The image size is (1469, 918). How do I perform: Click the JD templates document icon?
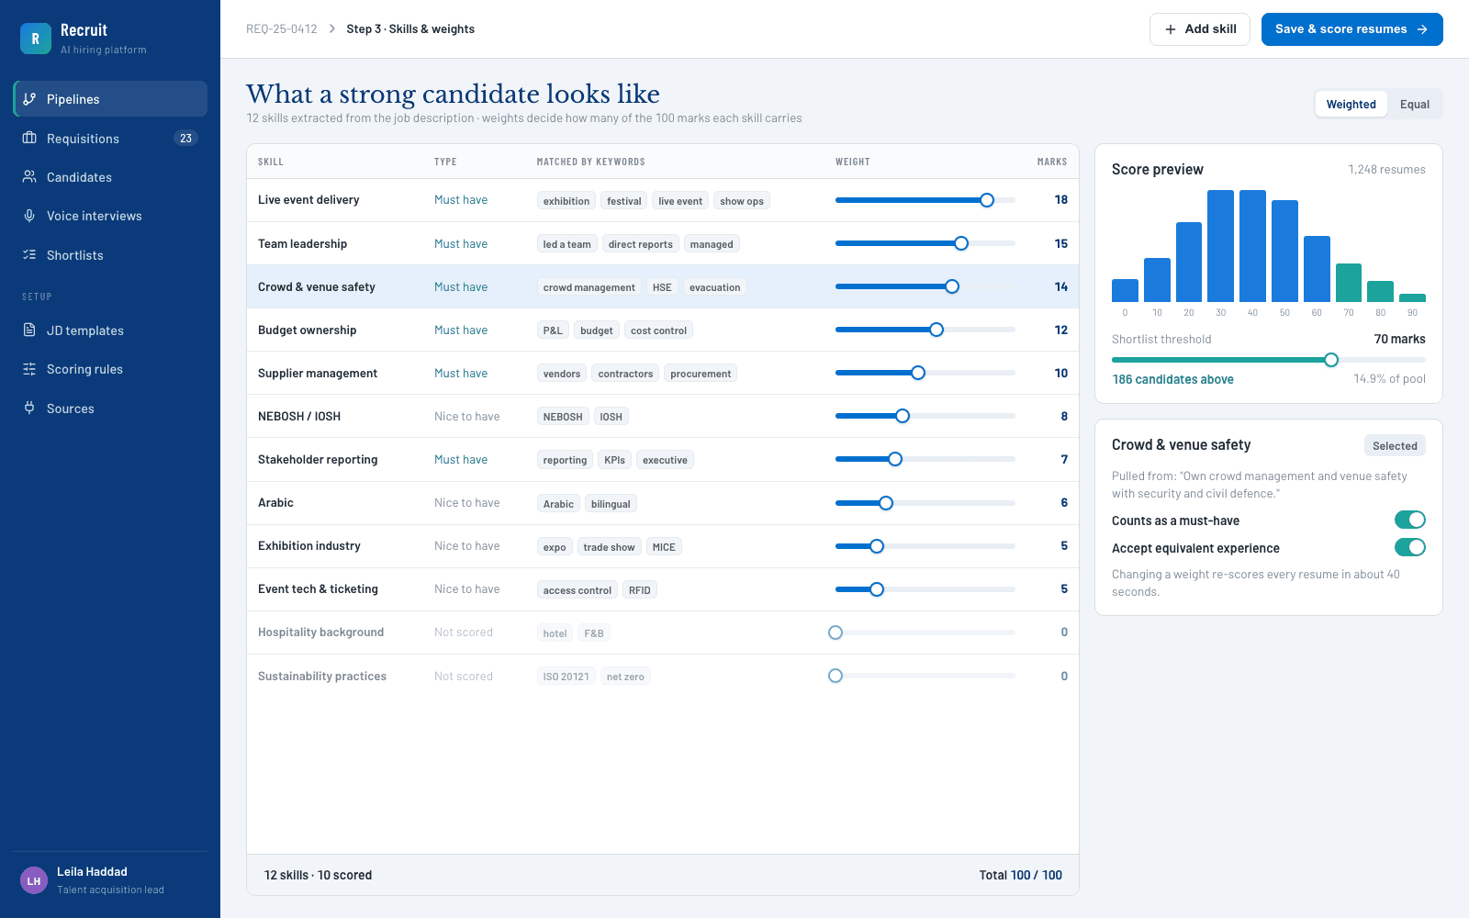click(x=29, y=330)
